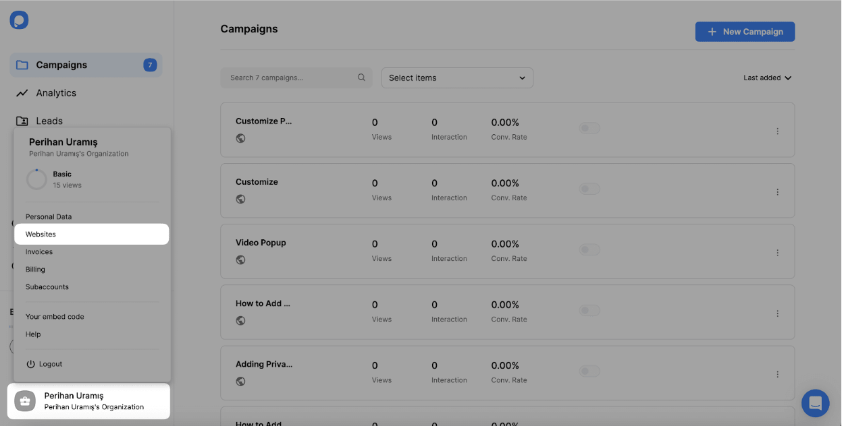
Task: Click the Campaigns page heading
Action: tap(249, 29)
